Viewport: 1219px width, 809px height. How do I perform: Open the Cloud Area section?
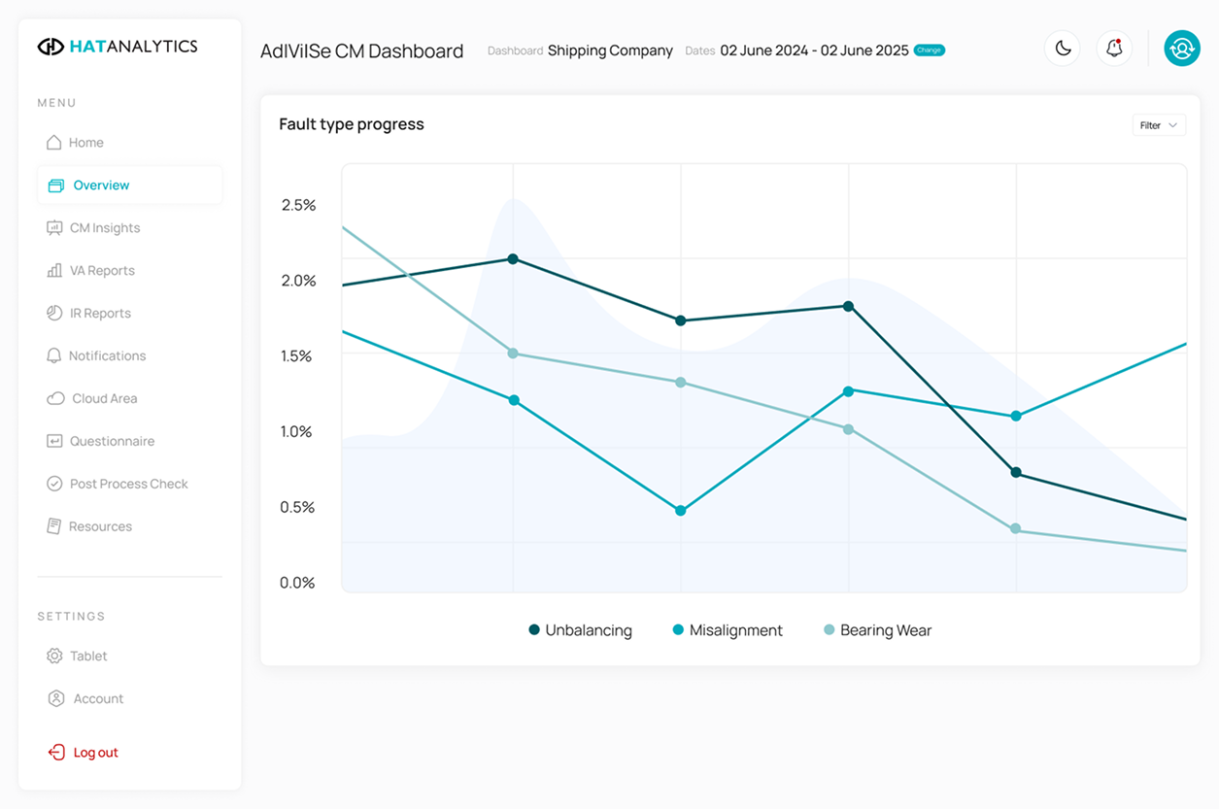click(102, 398)
